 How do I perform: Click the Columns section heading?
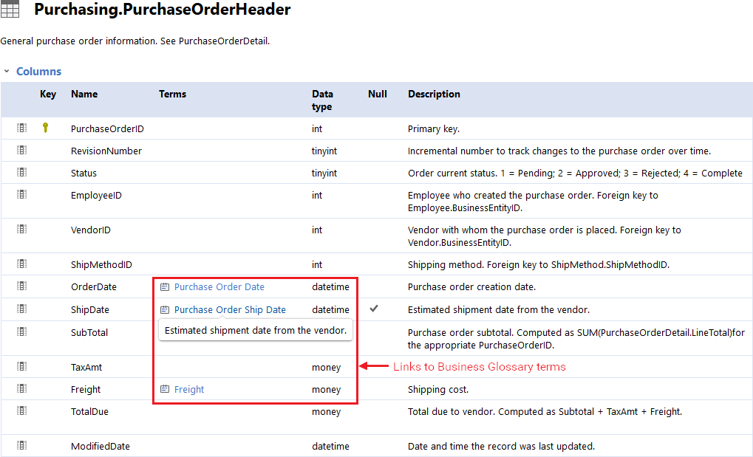38,72
